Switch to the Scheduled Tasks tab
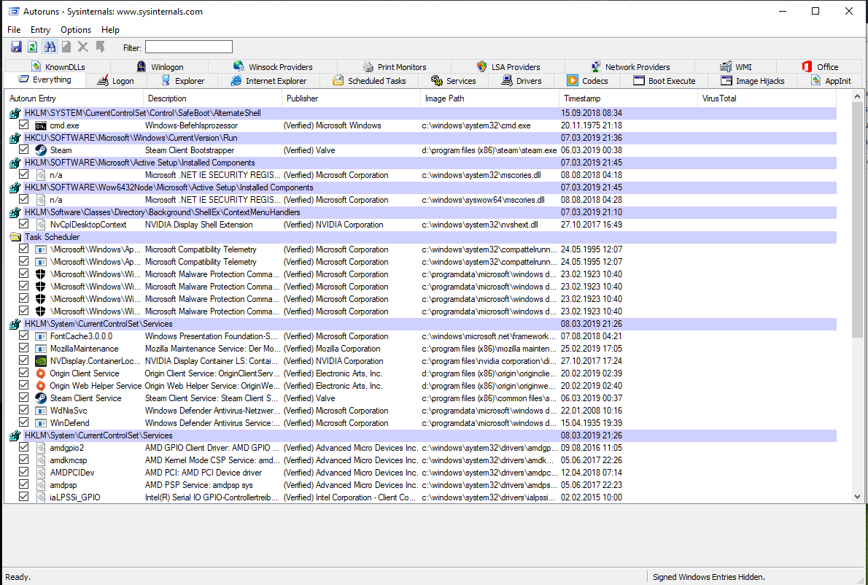Viewport: 868px width, 585px height. pyautogui.click(x=369, y=81)
